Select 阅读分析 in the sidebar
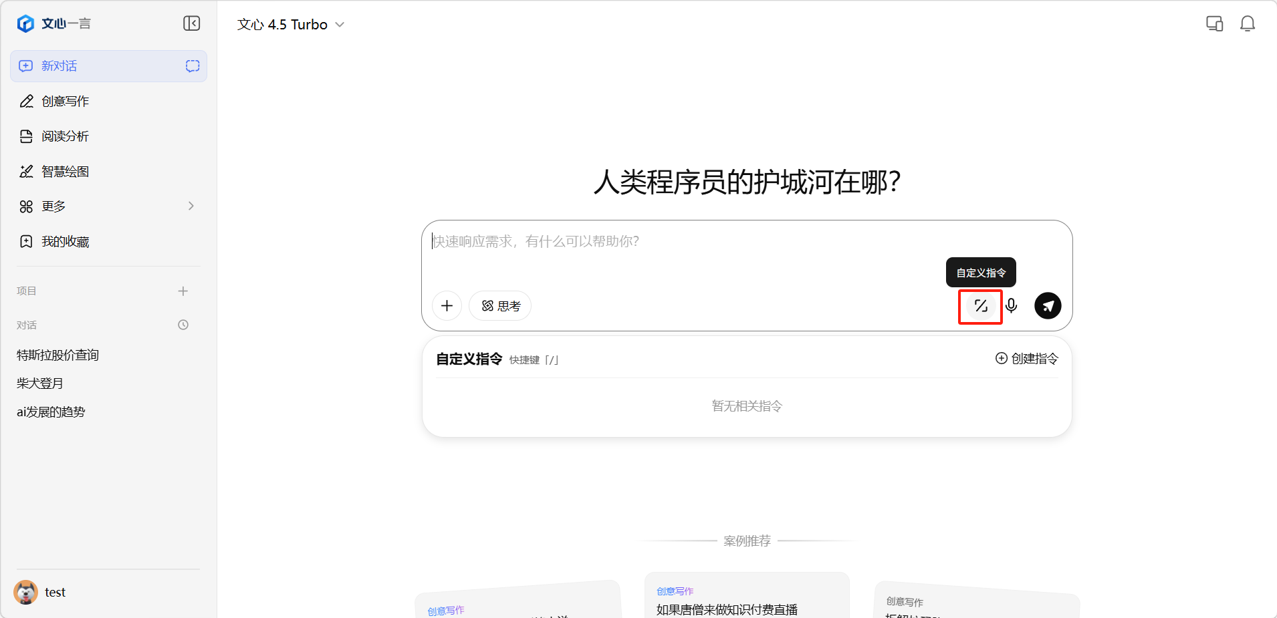The width and height of the screenshot is (1277, 618). (66, 136)
